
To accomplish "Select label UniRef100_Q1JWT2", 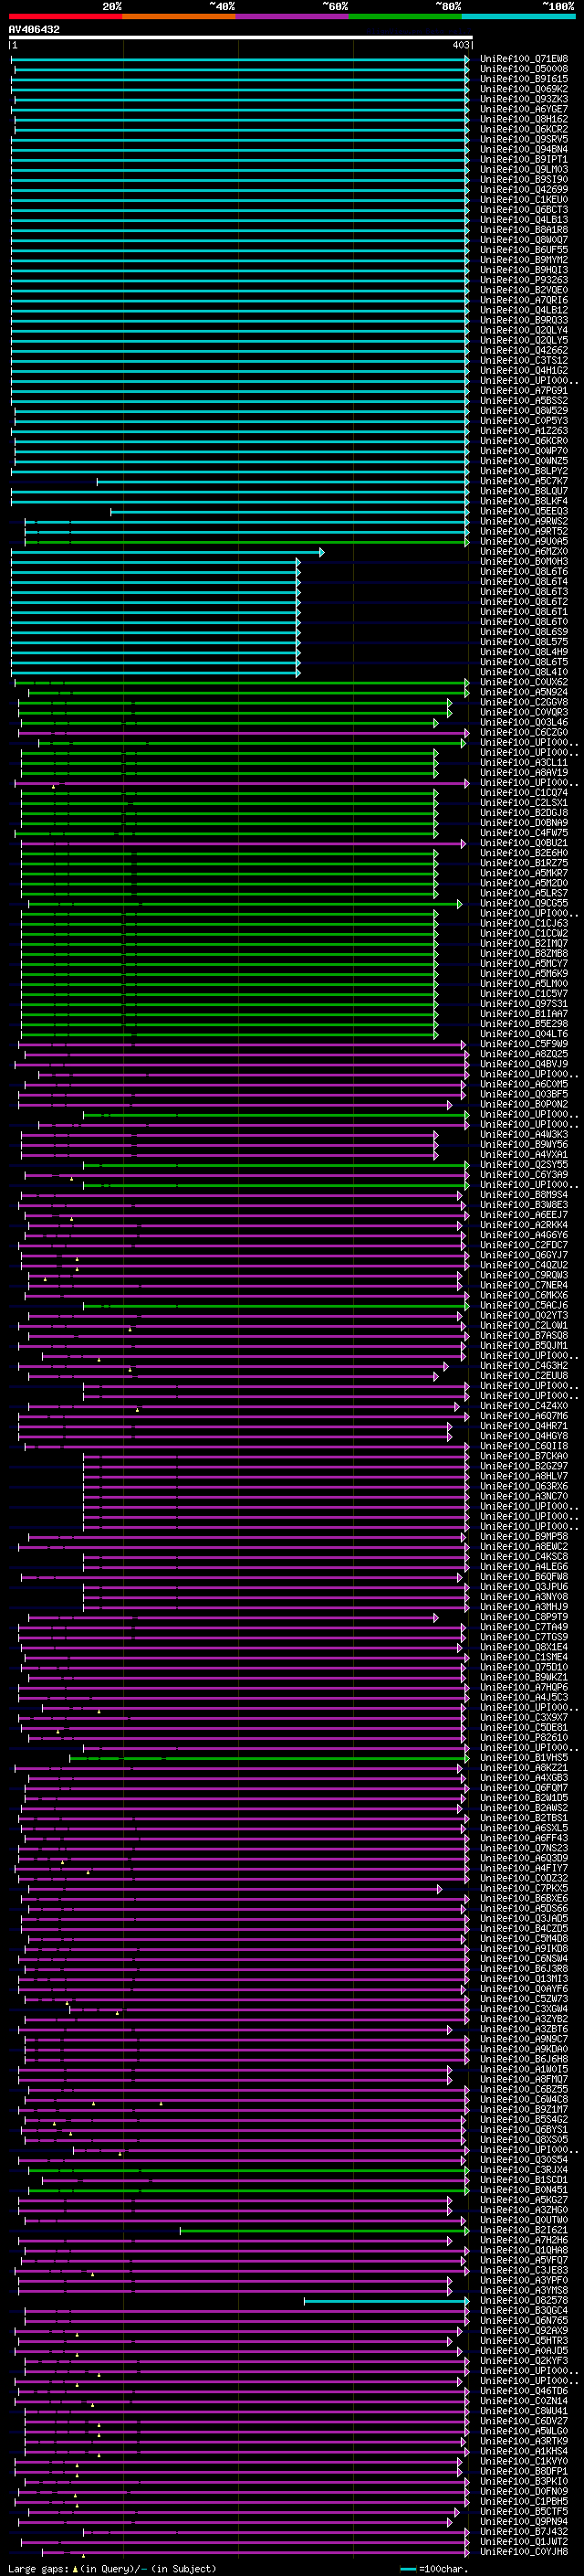I will pos(524,2542).
